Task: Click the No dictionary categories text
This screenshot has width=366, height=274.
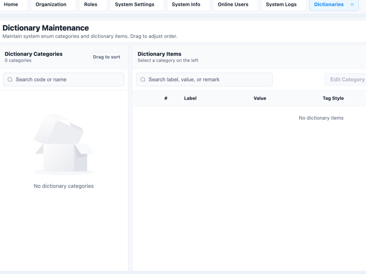Action: 64,186
